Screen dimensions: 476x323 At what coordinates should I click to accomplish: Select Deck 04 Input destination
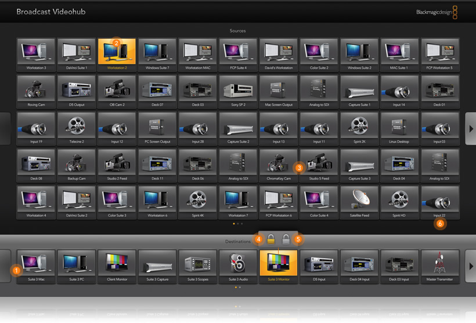coord(359,267)
